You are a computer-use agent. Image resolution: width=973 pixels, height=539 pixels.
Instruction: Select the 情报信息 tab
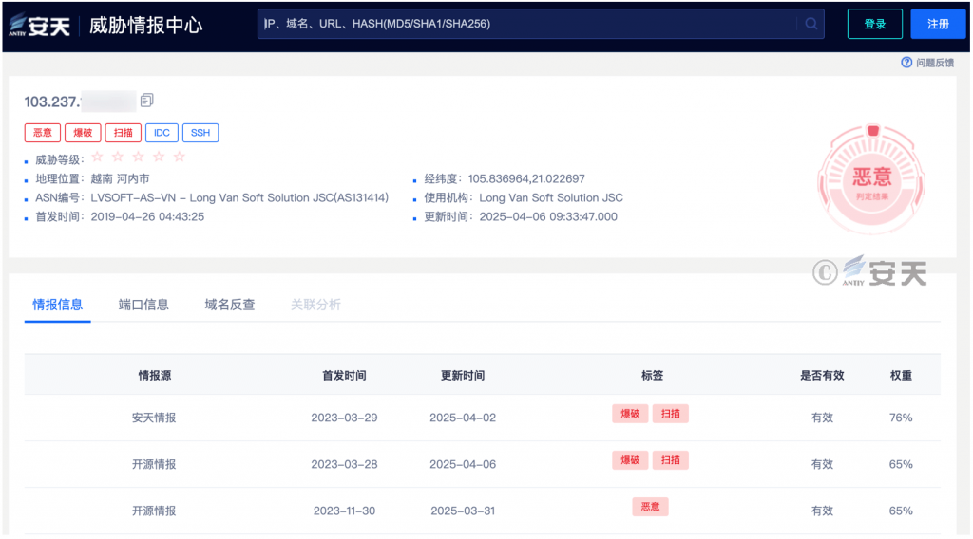[58, 305]
